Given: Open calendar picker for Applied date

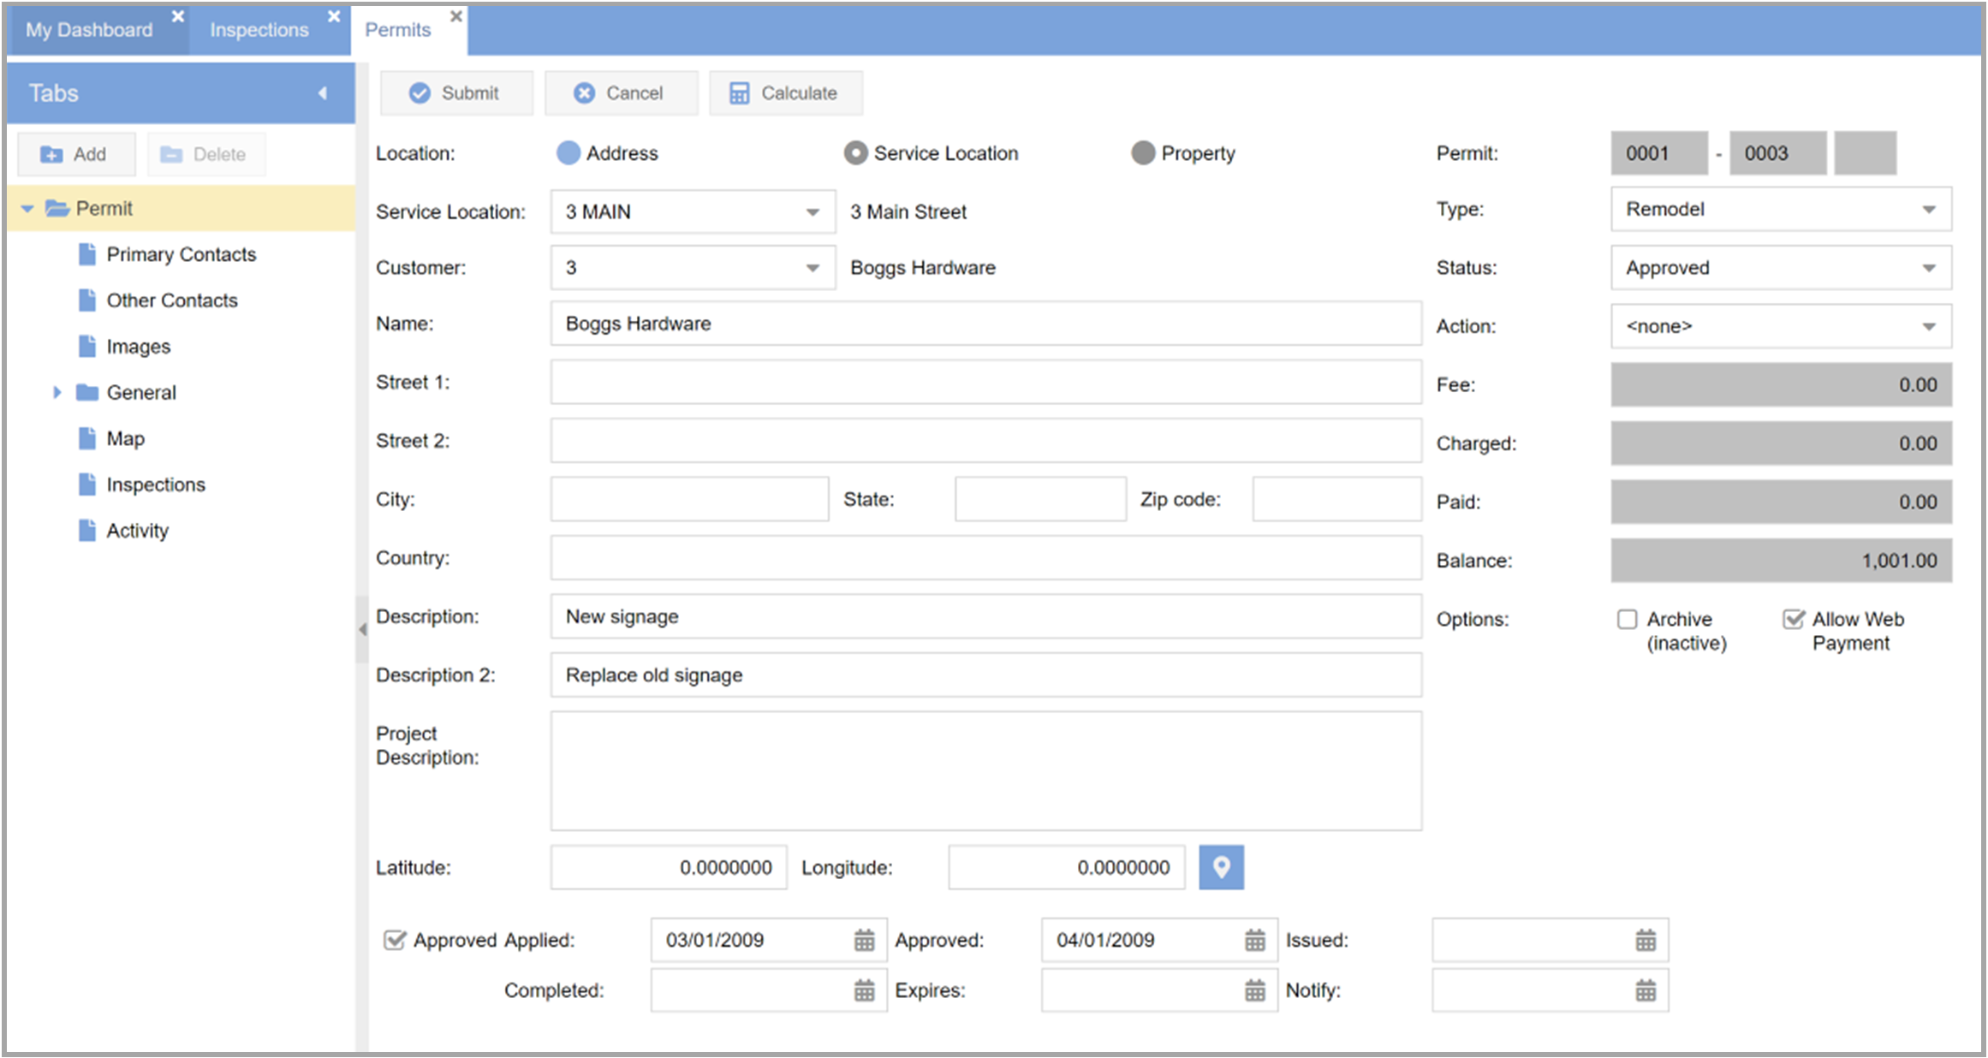Looking at the screenshot, I should 864,940.
